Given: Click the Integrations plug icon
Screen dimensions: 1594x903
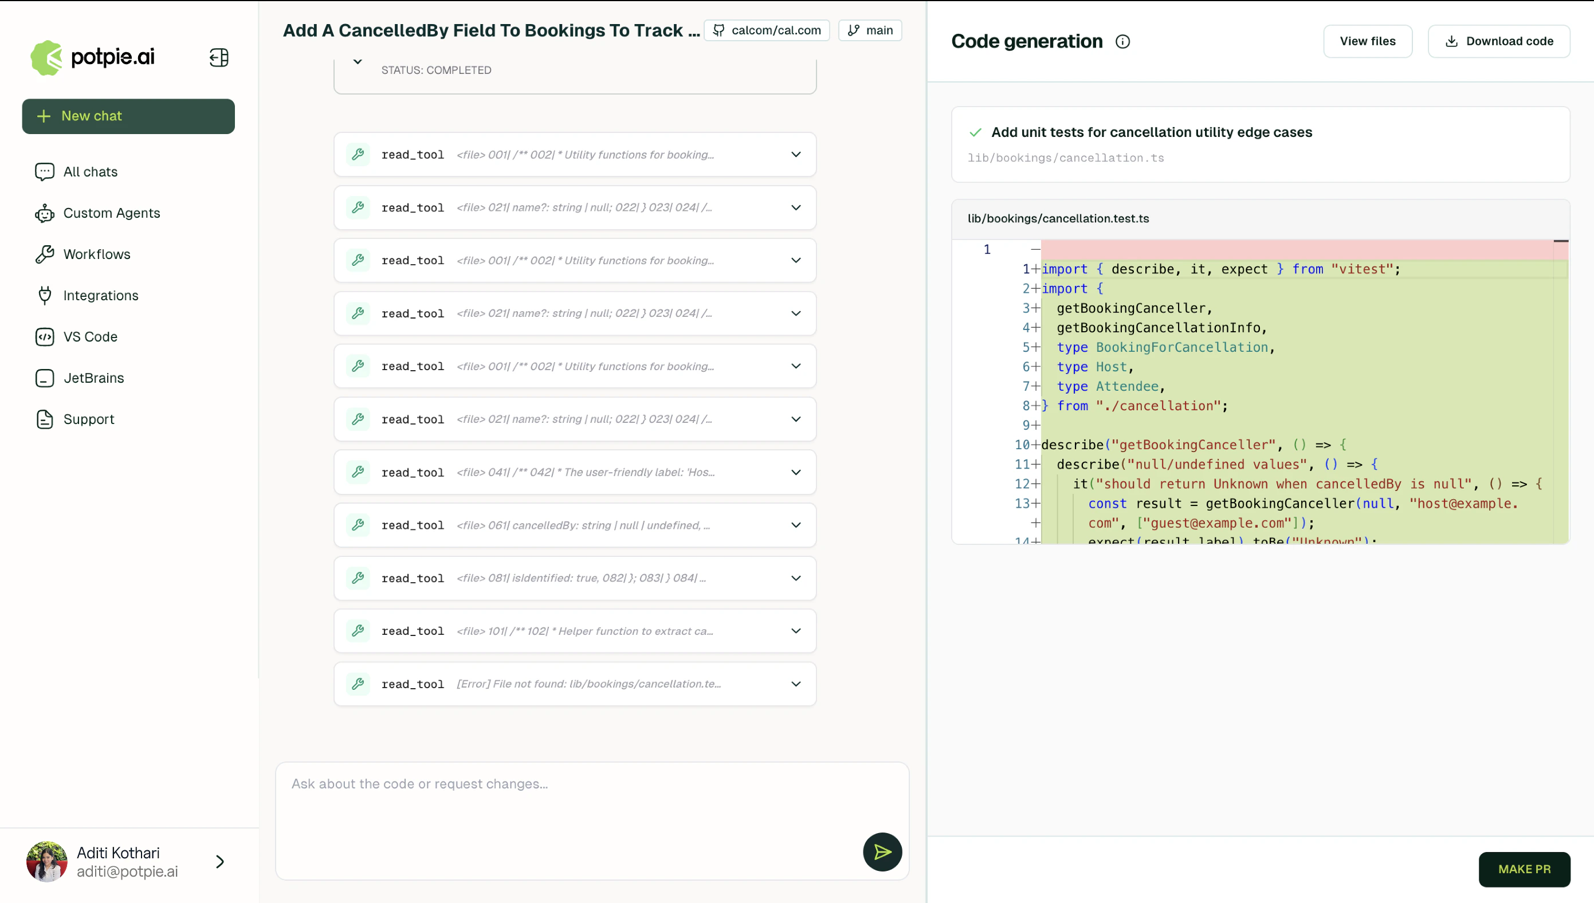Looking at the screenshot, I should tap(45, 296).
